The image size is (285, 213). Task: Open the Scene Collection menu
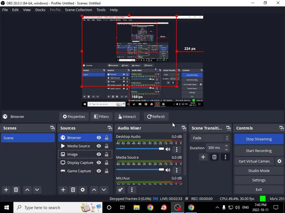pyautogui.click(x=78, y=10)
